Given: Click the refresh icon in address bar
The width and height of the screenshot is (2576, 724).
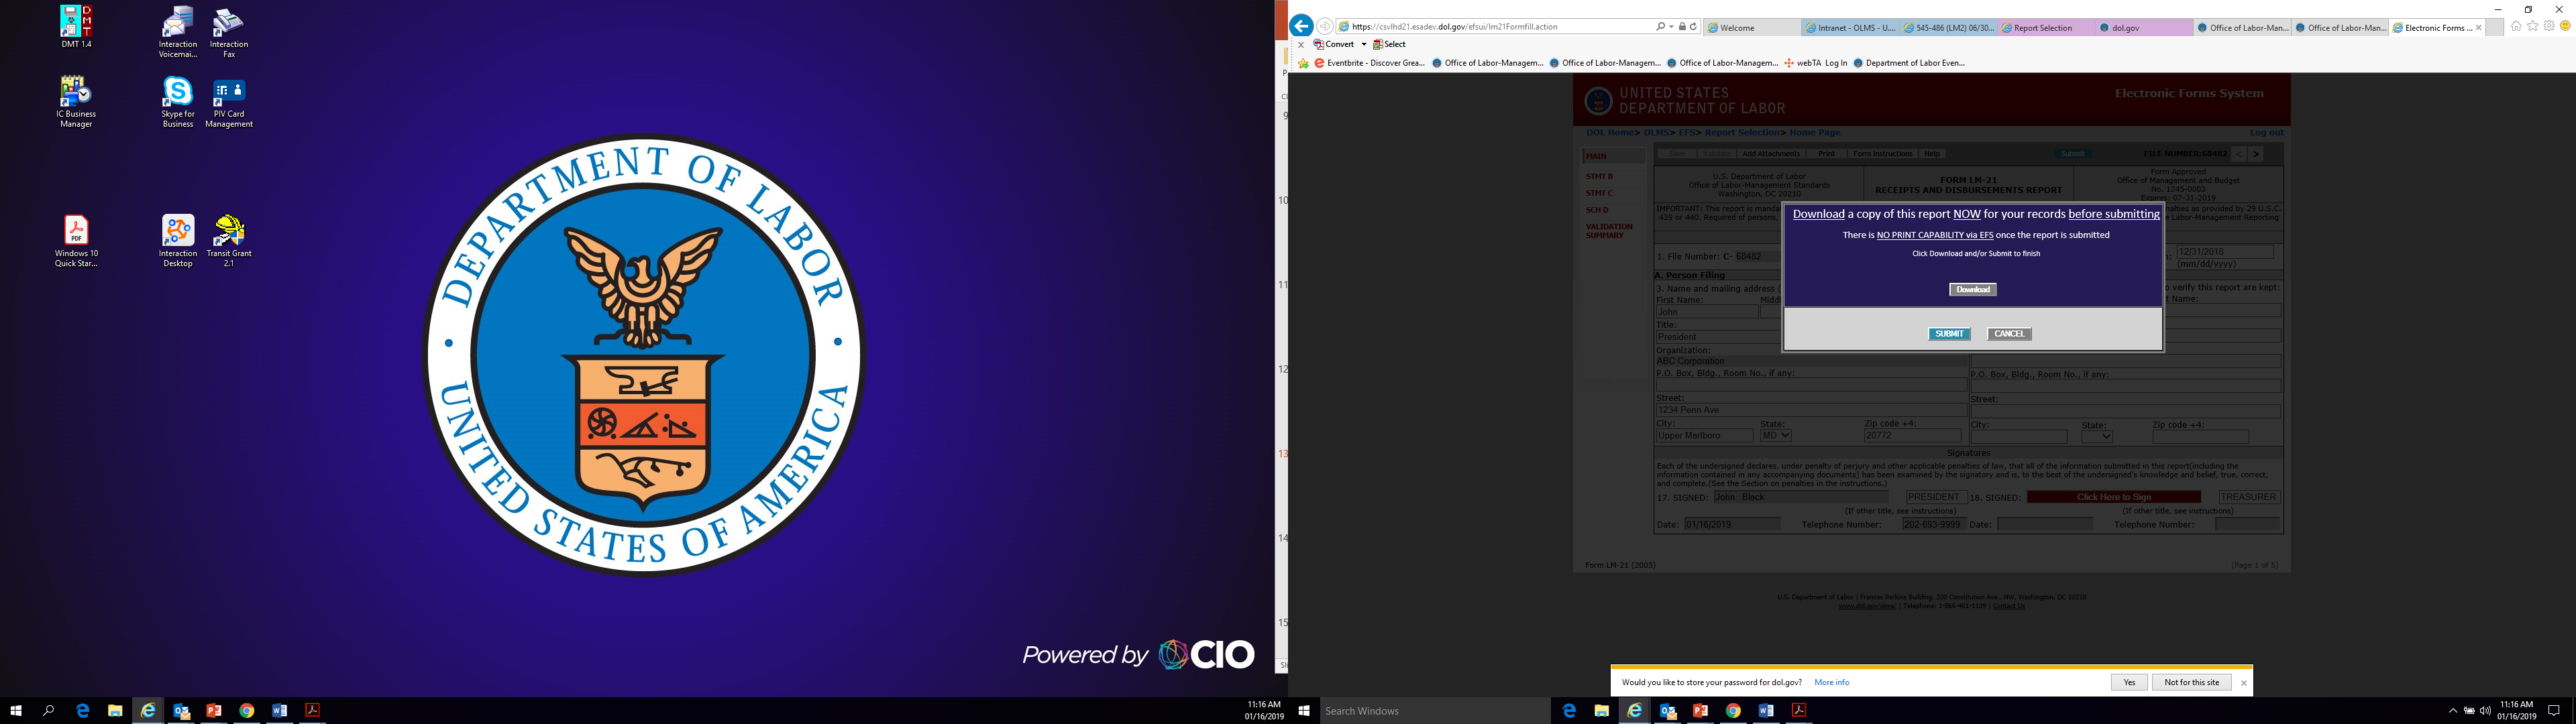Looking at the screenshot, I should coord(1693,27).
